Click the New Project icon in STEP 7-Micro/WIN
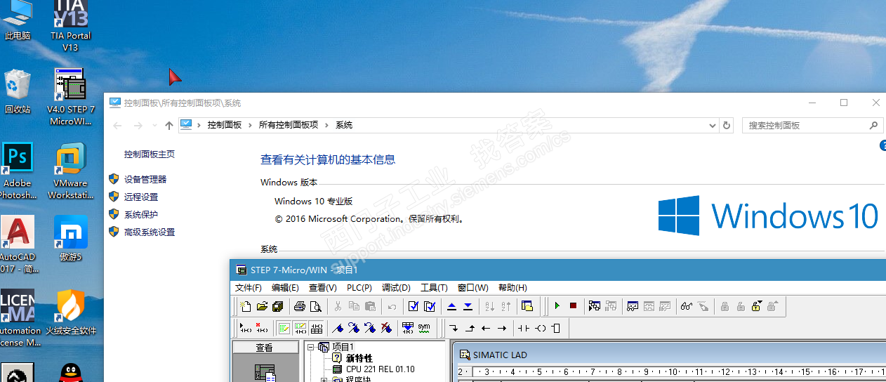This screenshot has width=886, height=382. 246,306
